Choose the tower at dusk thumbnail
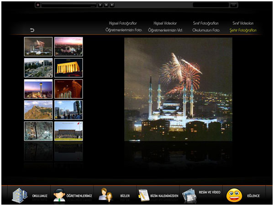The height and width of the screenshot is (206, 274). [38, 89]
